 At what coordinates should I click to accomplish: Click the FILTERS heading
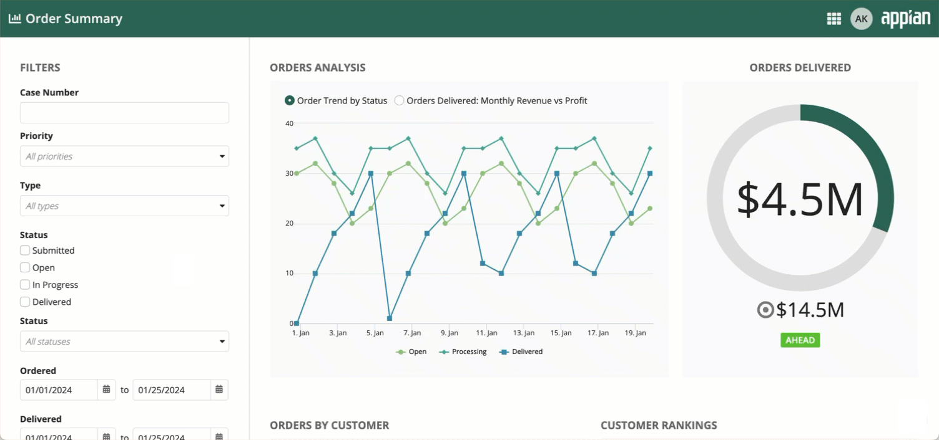coord(40,68)
